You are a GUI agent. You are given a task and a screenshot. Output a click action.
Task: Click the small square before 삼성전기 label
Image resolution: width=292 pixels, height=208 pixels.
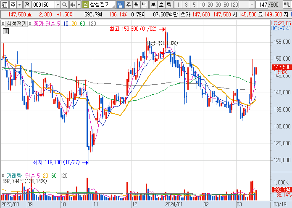pyautogui.click(x=3, y=24)
